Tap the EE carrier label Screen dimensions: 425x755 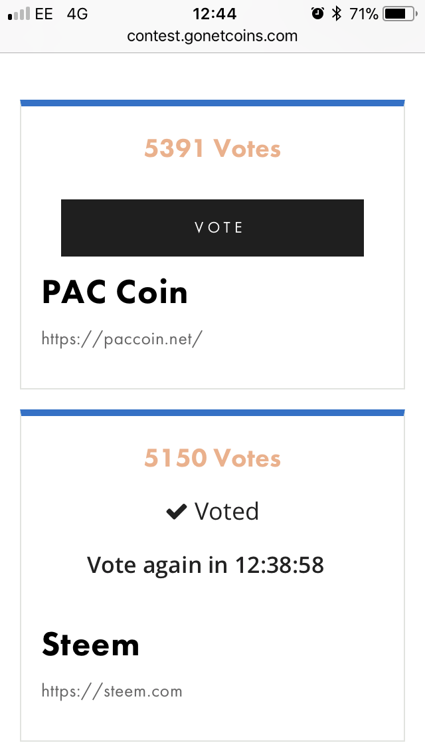pyautogui.click(x=44, y=13)
